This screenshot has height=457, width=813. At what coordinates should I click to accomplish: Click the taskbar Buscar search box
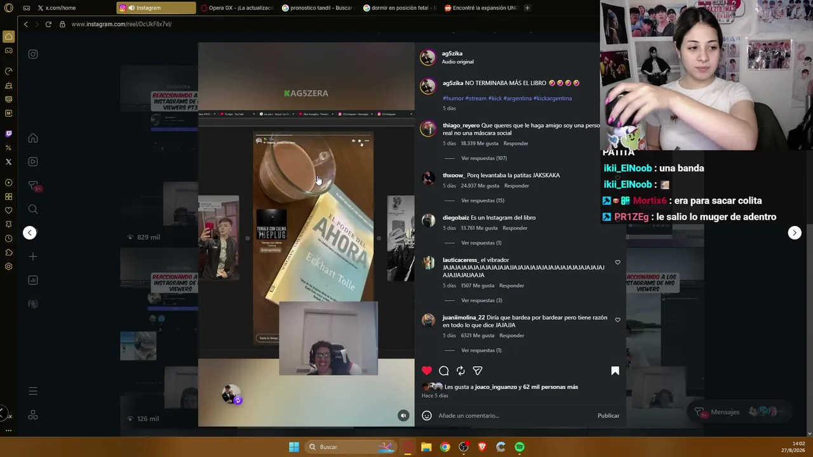[351, 447]
